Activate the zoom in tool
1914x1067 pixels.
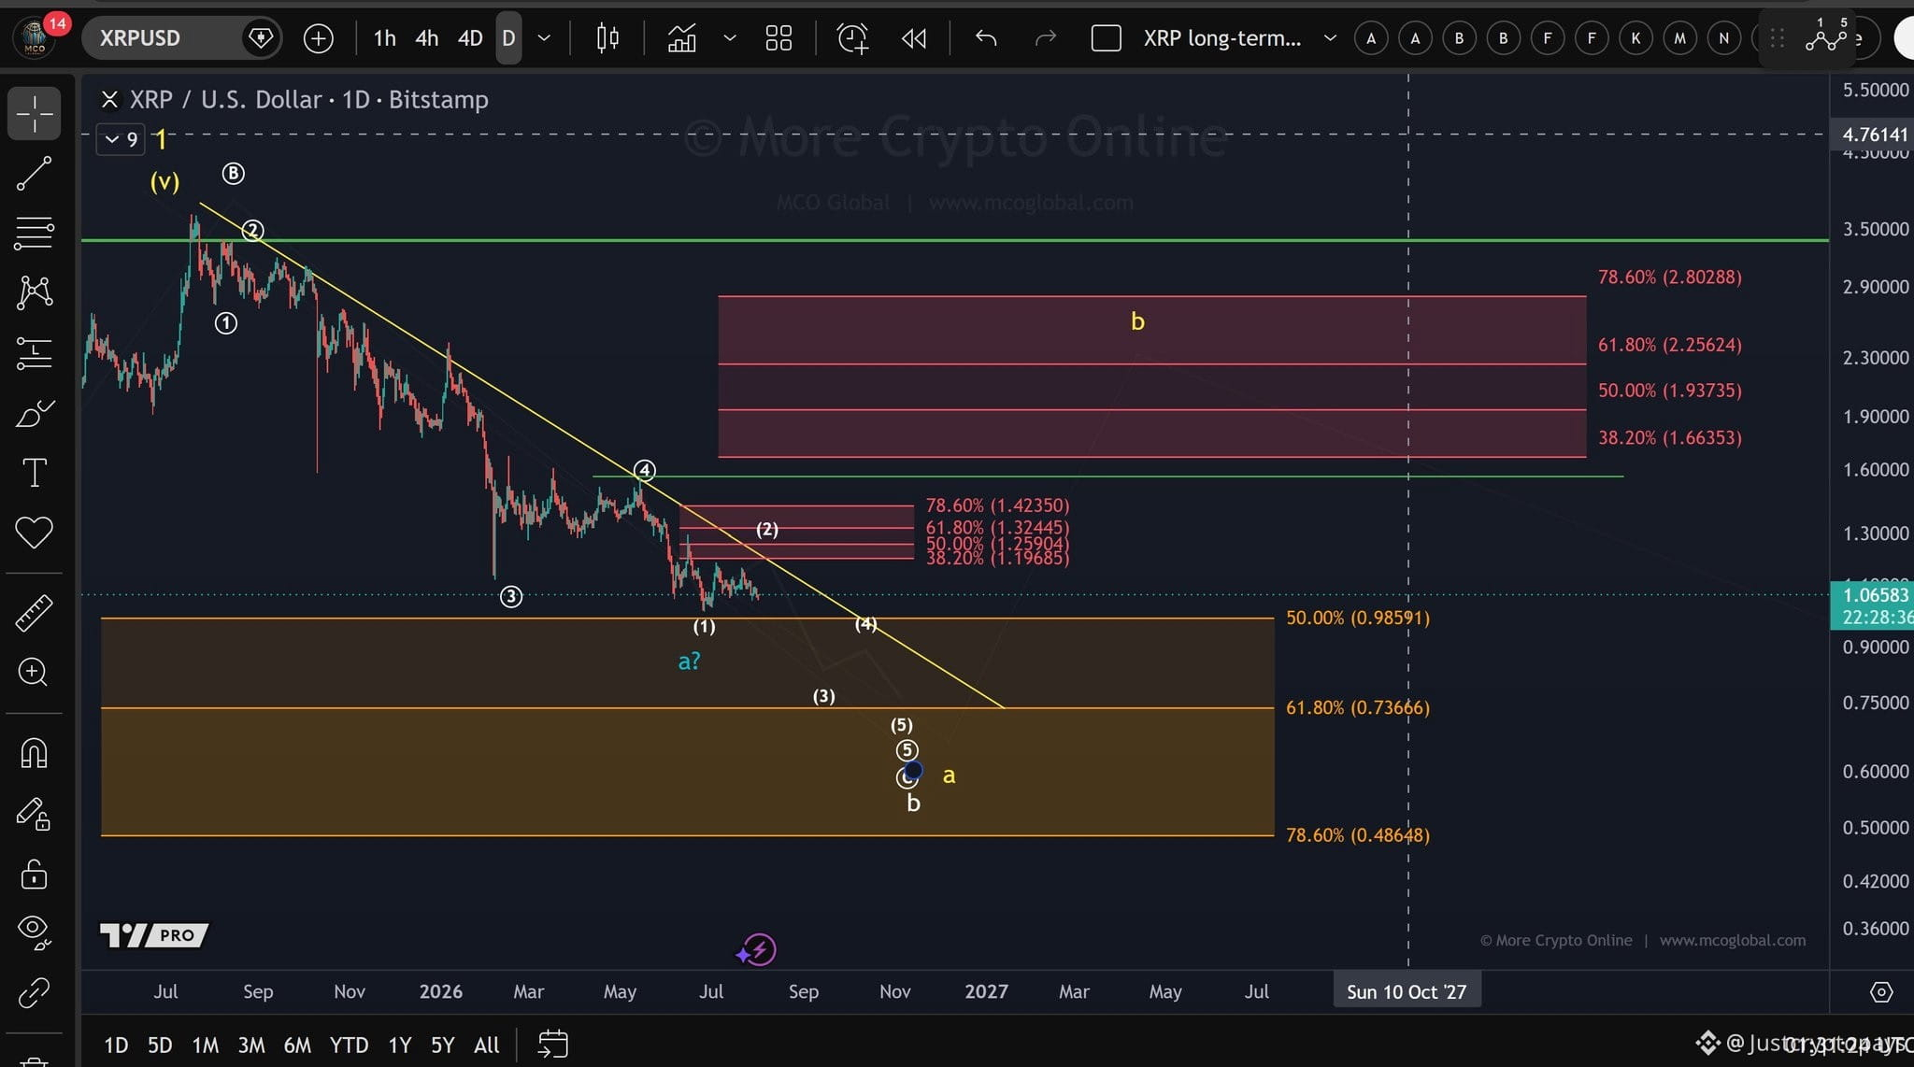coord(35,672)
